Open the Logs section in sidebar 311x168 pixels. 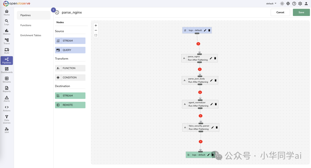tap(7, 22)
